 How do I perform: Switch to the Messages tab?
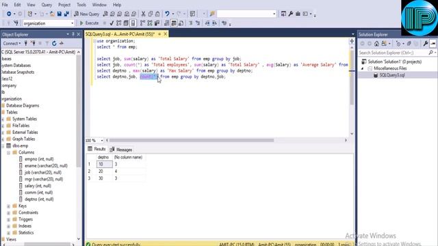(121, 150)
